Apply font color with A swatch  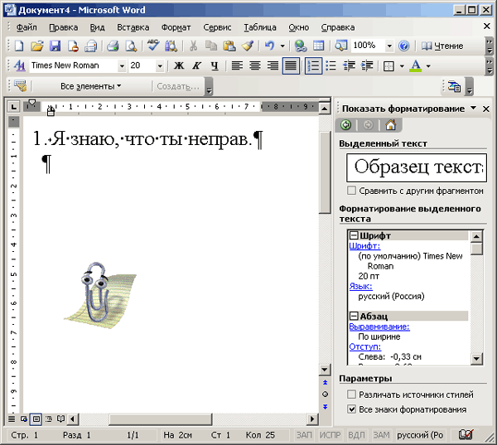tap(416, 65)
